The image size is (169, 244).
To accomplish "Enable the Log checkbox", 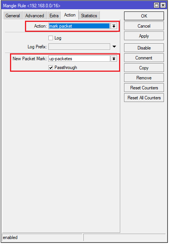I will (51, 38).
